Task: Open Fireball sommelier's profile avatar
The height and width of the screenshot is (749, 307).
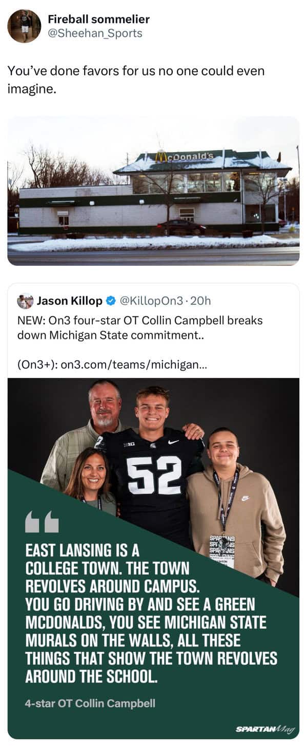Action: point(24,26)
